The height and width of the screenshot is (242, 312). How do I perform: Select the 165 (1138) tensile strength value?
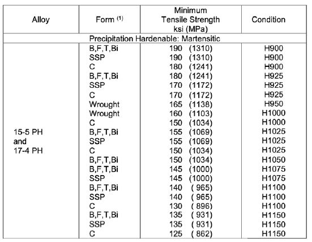pos(191,104)
